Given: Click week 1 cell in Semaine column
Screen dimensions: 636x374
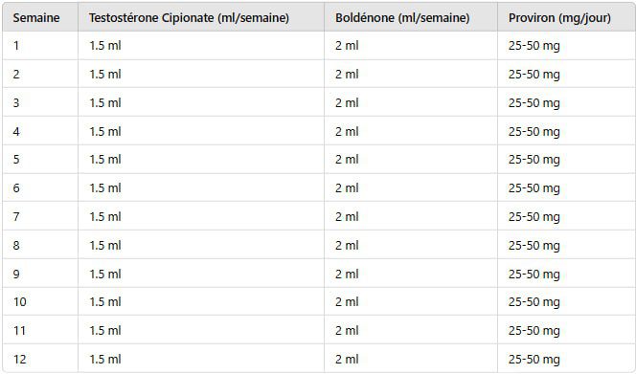Looking at the screenshot, I should (x=40, y=45).
